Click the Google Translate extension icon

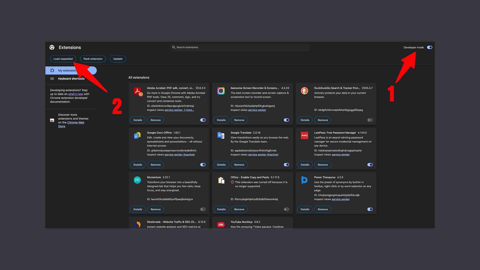point(221,135)
